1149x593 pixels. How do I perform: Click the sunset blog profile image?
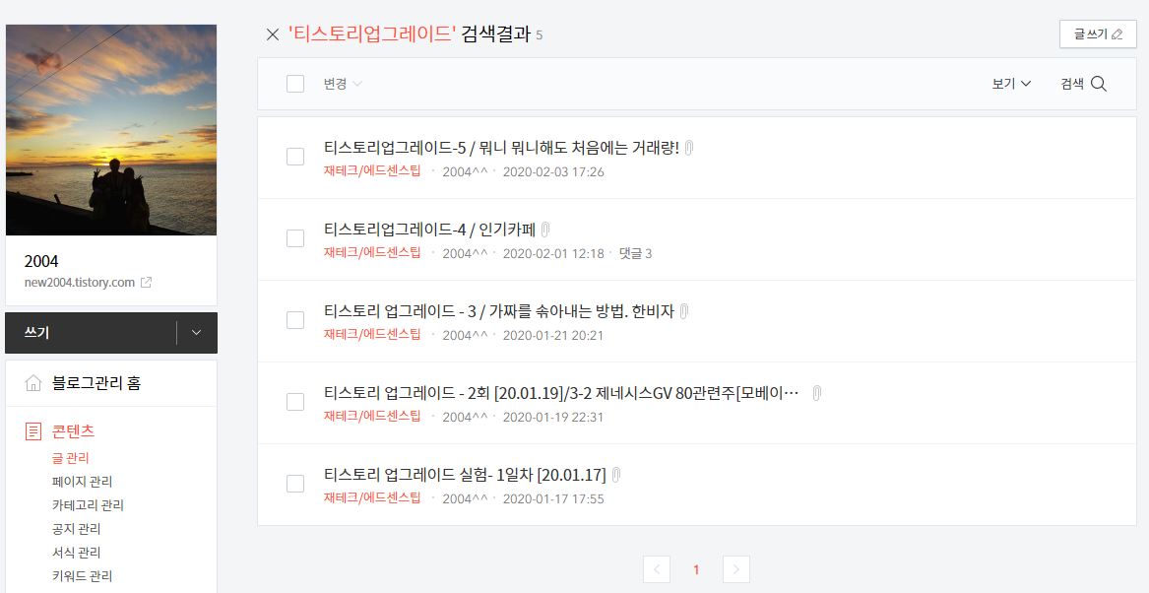pos(111,130)
